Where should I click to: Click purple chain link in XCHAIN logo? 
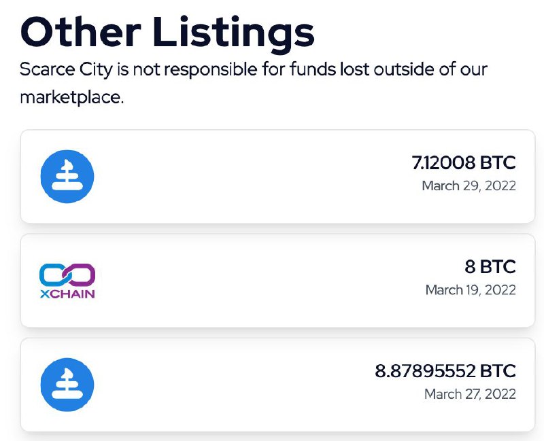click(x=79, y=275)
